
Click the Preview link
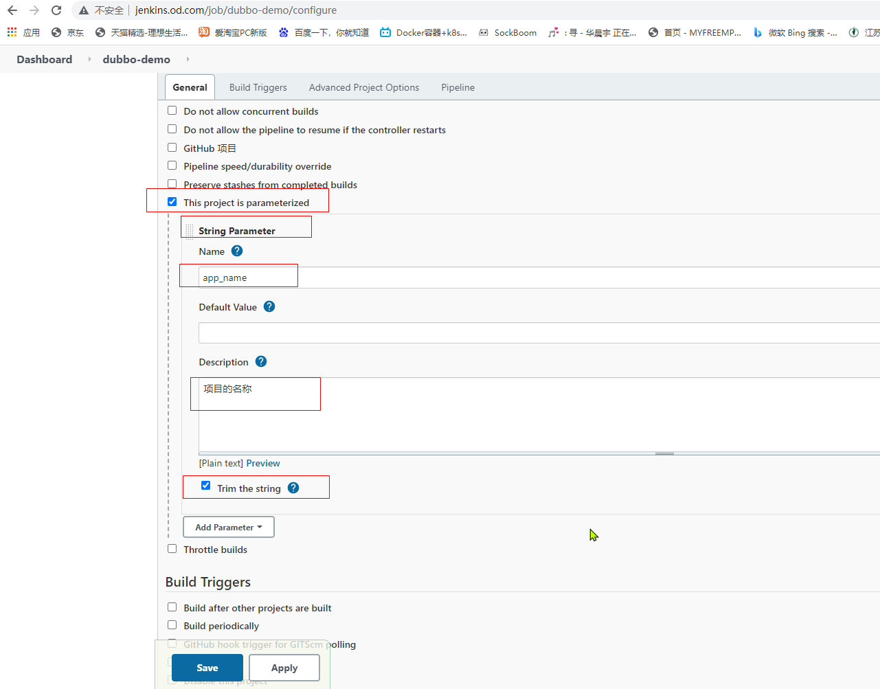click(x=263, y=463)
